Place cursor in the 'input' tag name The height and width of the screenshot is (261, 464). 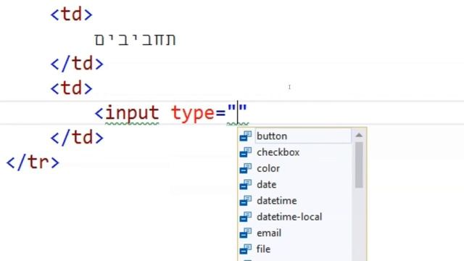pyautogui.click(x=132, y=113)
